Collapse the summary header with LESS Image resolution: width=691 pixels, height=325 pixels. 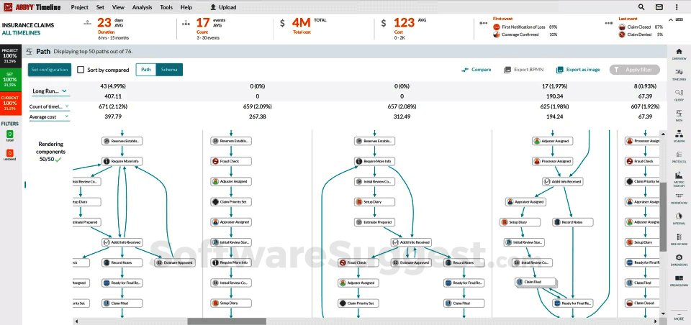pyautogui.click(x=676, y=19)
